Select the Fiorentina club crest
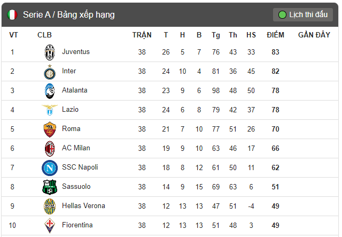This screenshot has width=342, height=237. click(x=50, y=225)
